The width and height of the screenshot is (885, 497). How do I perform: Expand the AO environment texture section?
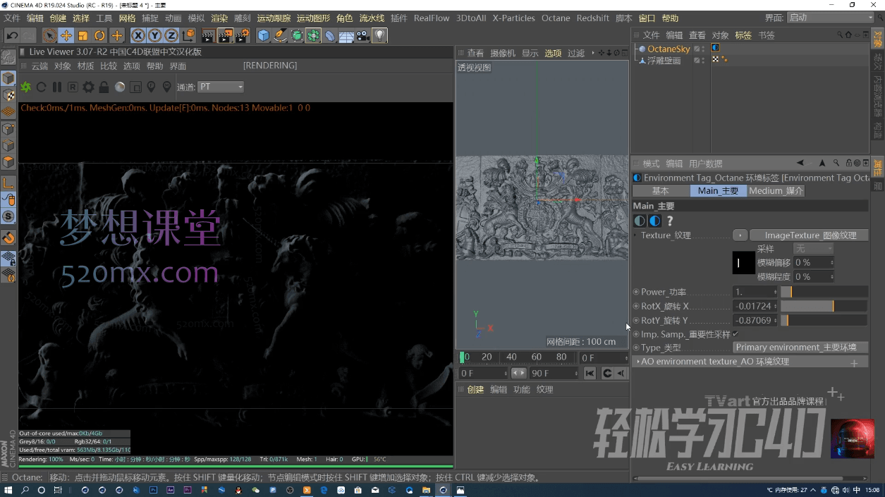[x=714, y=362]
